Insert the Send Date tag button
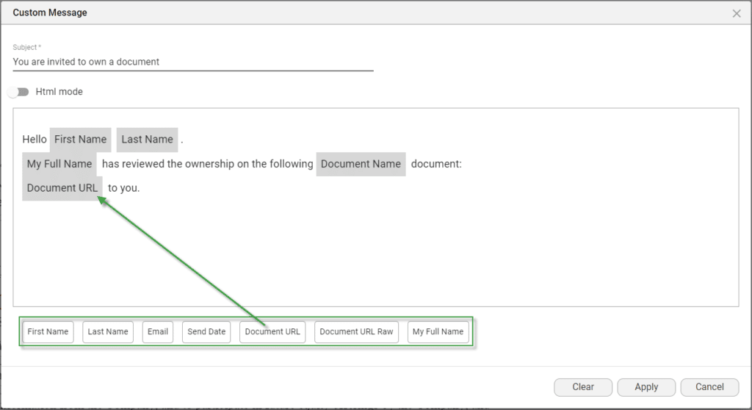Screen dimensions: 752x410 coord(206,331)
